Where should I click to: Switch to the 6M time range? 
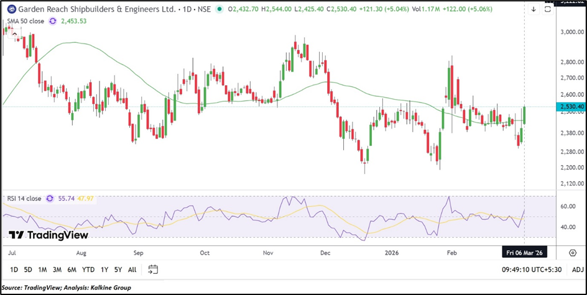[72, 270]
